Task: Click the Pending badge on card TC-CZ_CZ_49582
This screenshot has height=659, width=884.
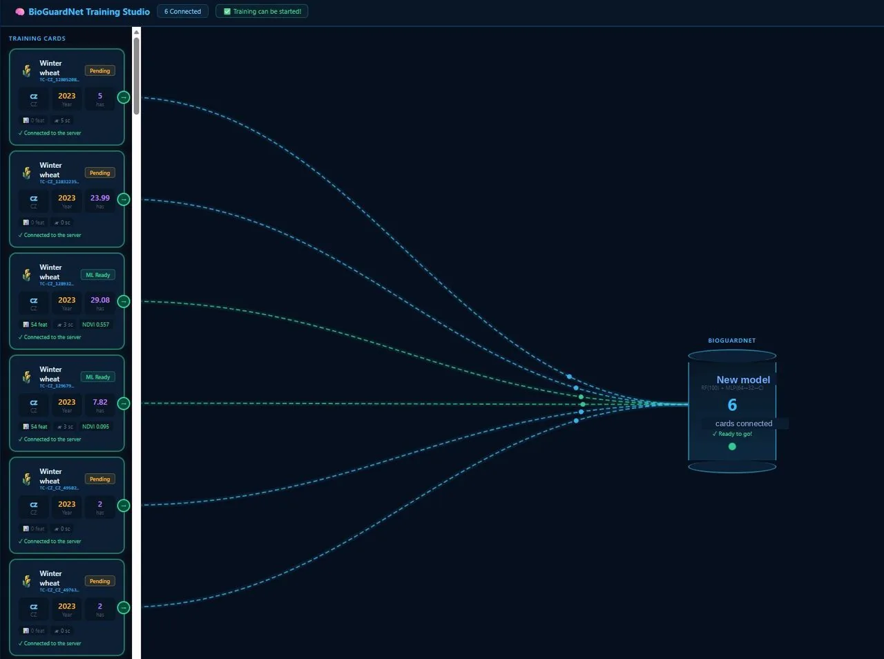Action: [x=100, y=479]
